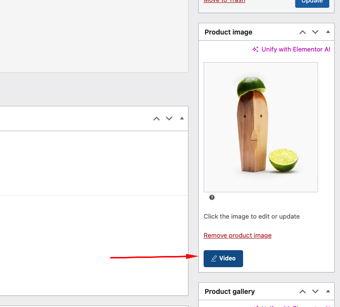Click the Update button
This screenshot has height=307, width=340.
pos(312,2)
